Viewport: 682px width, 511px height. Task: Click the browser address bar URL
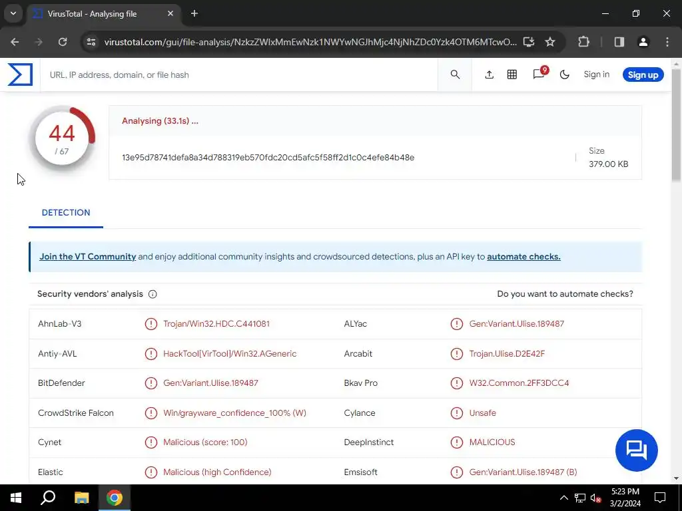[x=310, y=42]
